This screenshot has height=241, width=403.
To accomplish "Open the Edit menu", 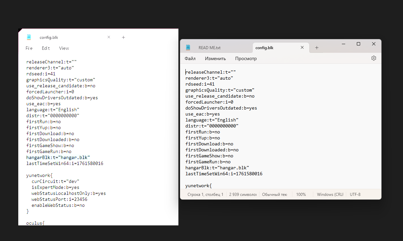I will tap(46, 48).
